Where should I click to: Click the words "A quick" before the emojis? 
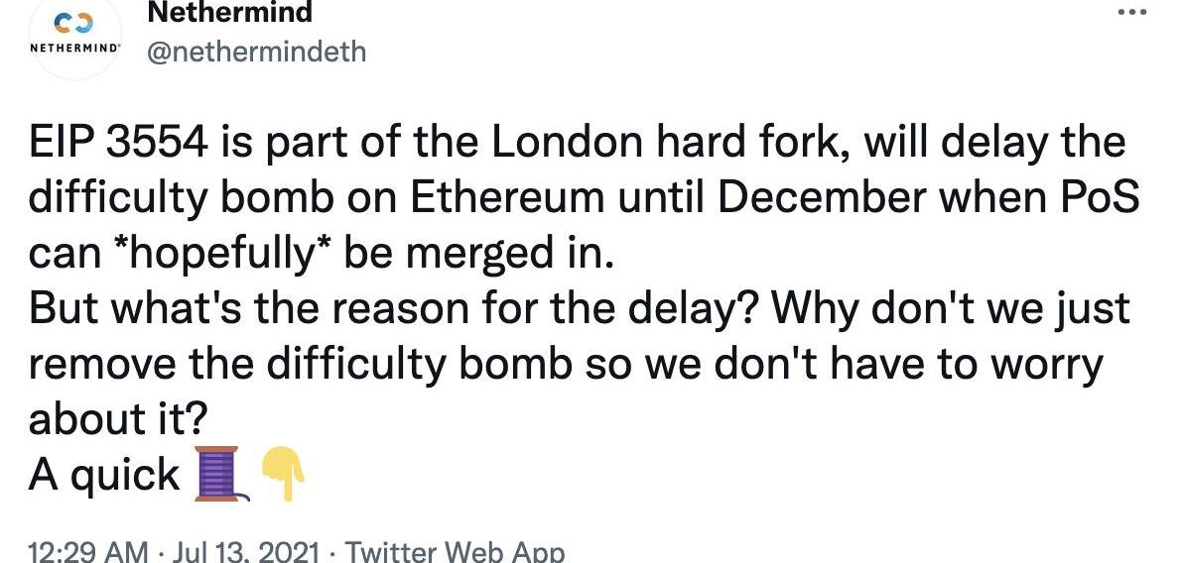coord(104,475)
